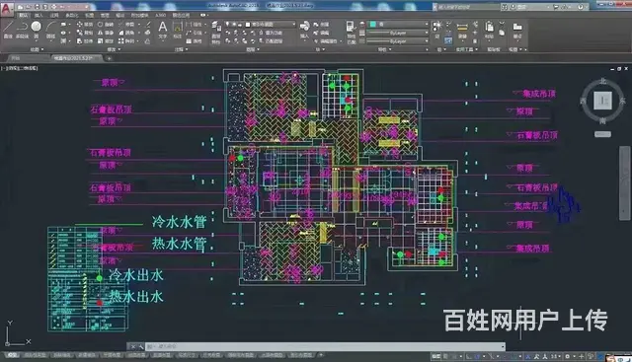632x362 pixels.
Task: Click the cyan color swatch in properties
Action: (x=373, y=25)
